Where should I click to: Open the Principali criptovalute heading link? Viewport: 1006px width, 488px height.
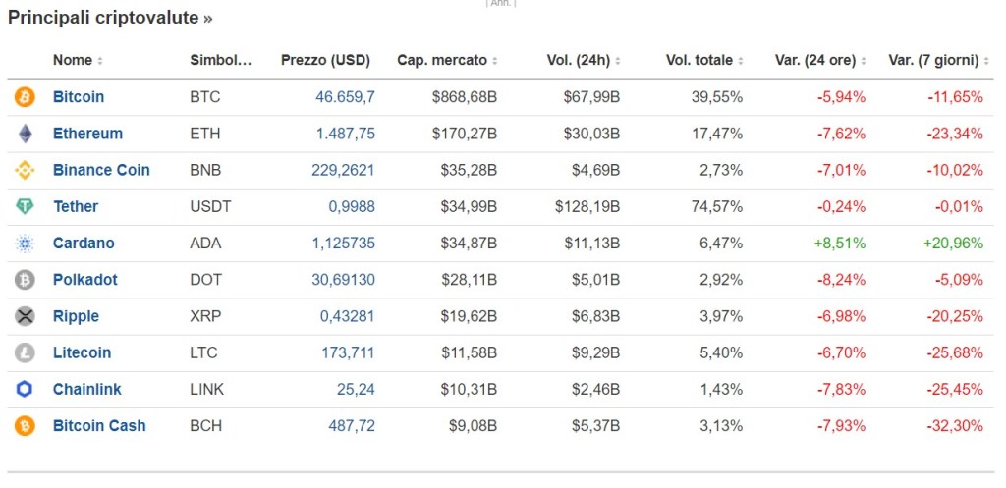(110, 18)
